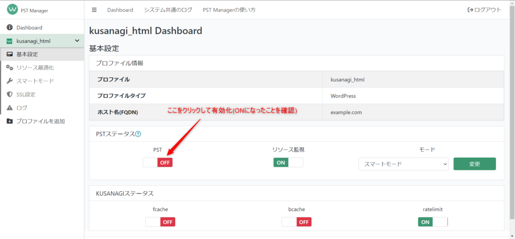
Task: Open PST Managerの使い方 in top navigation
Action: pyautogui.click(x=229, y=10)
